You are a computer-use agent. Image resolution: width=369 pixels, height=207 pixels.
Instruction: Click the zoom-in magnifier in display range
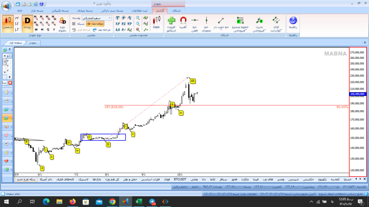click(138, 18)
